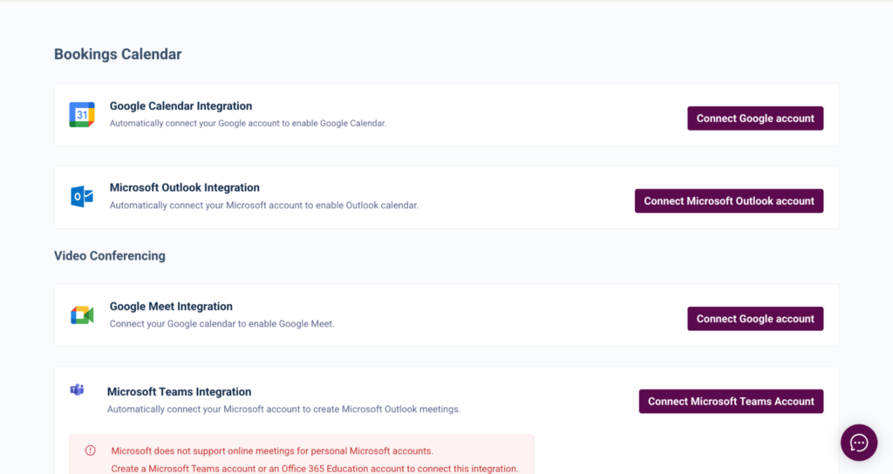This screenshot has width=893, height=474.
Task: Connect Google account for Google Calendar
Action: point(755,118)
